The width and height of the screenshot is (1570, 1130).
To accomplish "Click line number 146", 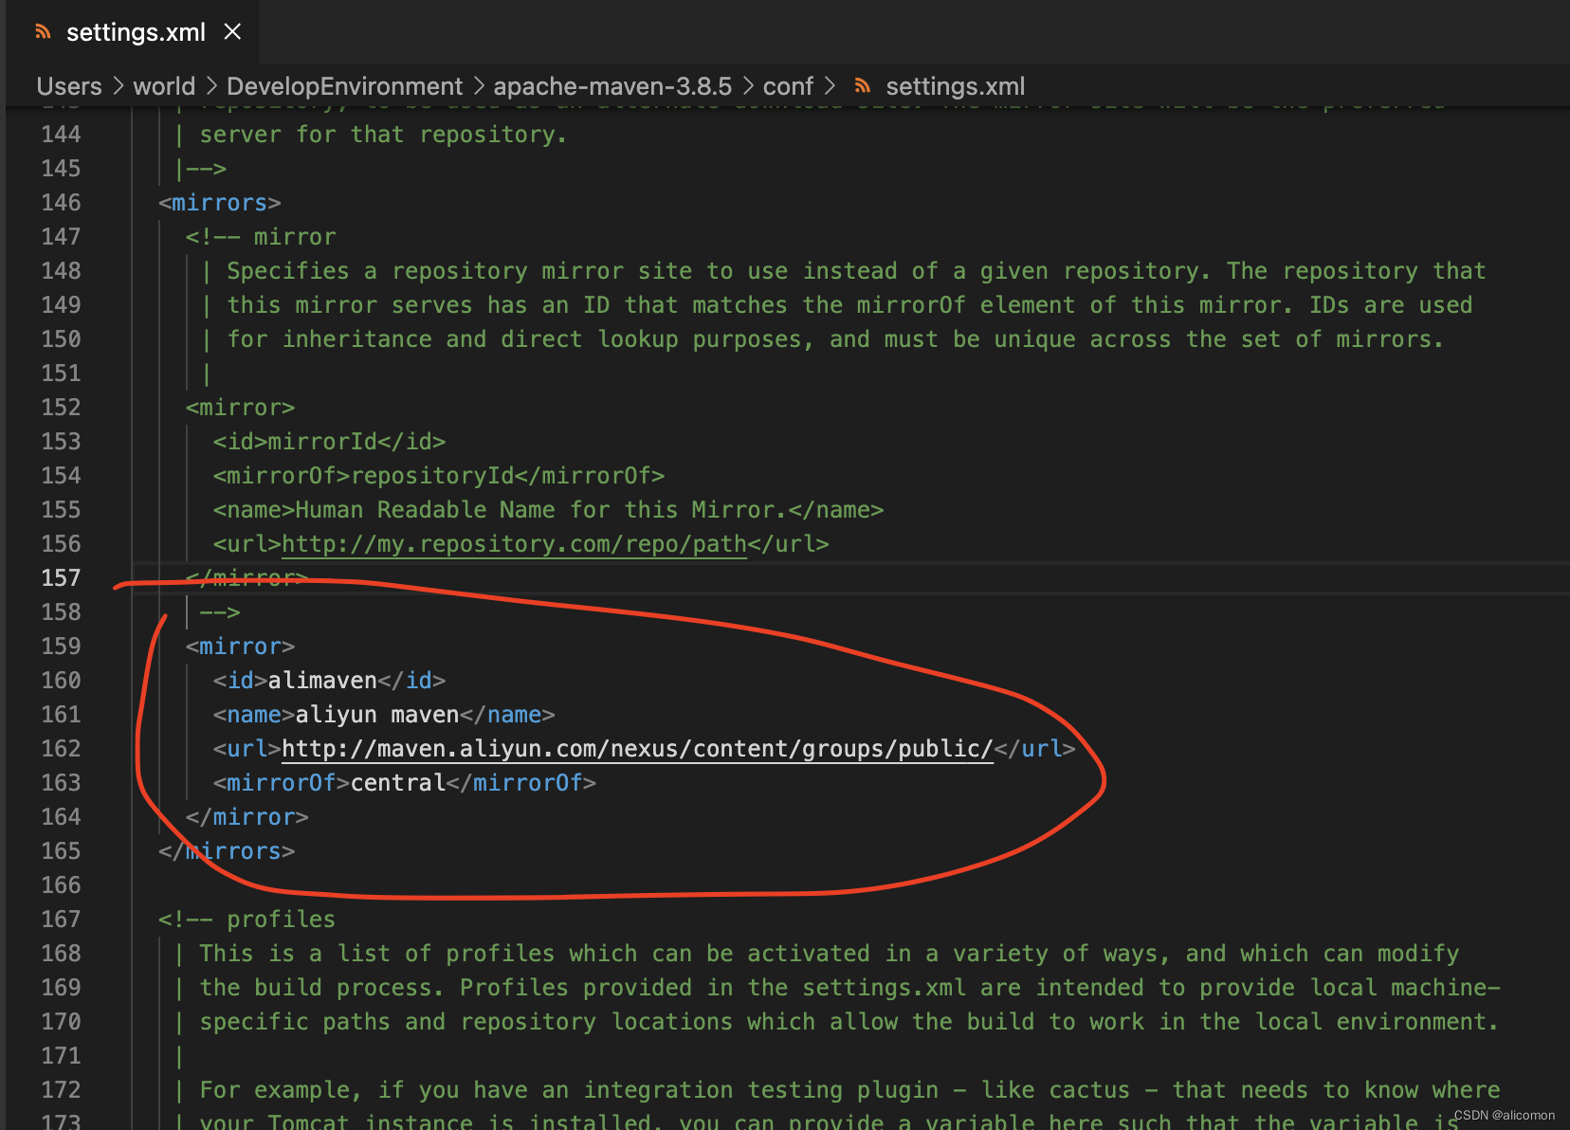I will pos(61,203).
